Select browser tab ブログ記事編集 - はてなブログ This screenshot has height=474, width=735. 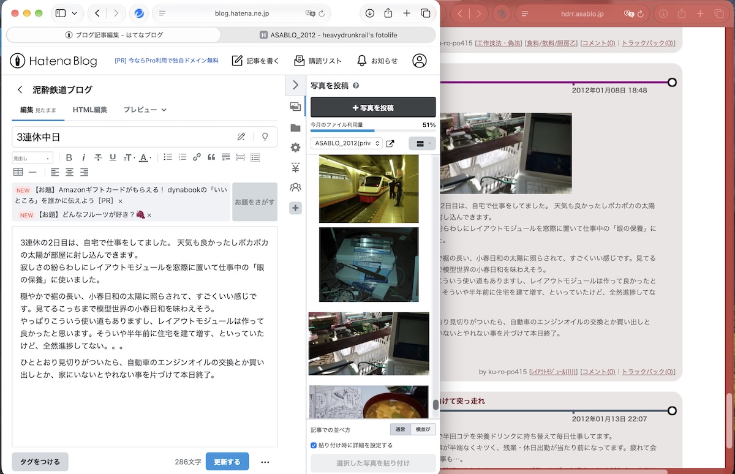click(x=114, y=35)
